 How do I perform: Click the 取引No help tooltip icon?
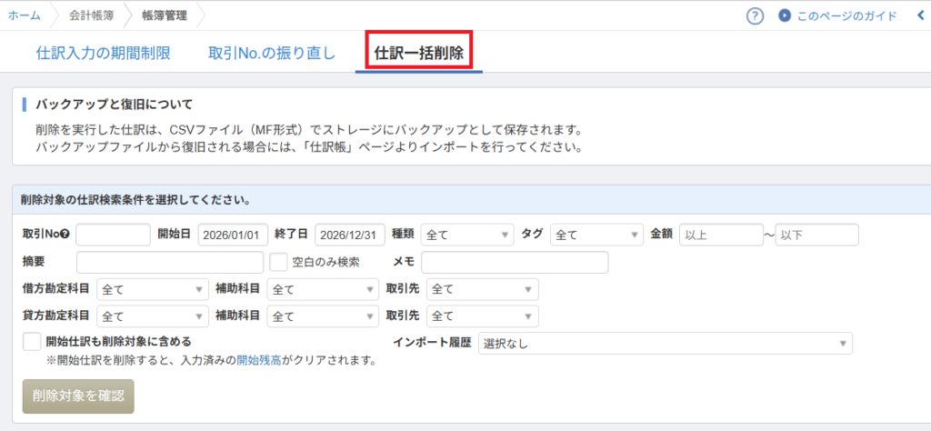click(65, 235)
